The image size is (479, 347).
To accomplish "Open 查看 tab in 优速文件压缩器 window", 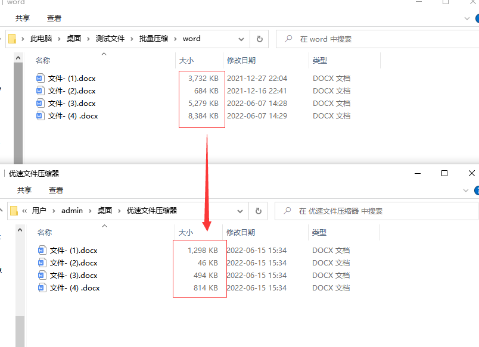I will click(56, 190).
